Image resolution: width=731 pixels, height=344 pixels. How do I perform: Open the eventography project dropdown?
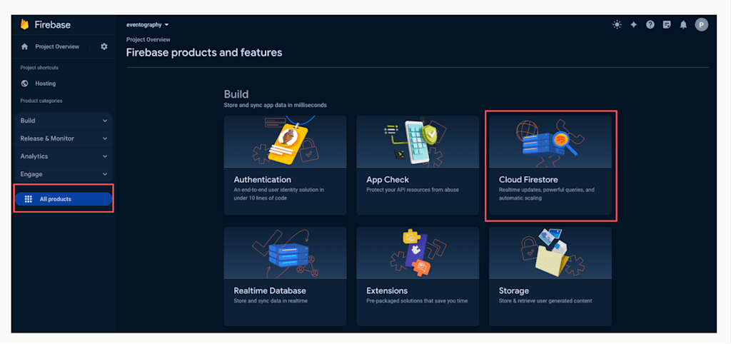[x=147, y=25]
